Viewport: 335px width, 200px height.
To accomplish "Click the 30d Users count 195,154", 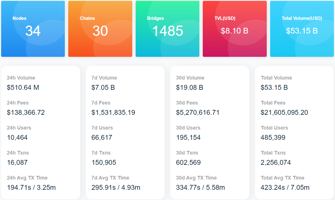I will [x=188, y=137].
